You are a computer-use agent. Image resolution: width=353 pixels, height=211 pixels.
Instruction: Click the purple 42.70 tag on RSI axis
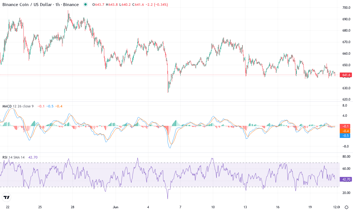(346, 179)
